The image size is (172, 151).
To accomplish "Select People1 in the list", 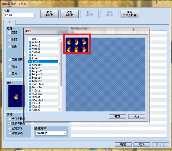I will (x=43, y=68).
